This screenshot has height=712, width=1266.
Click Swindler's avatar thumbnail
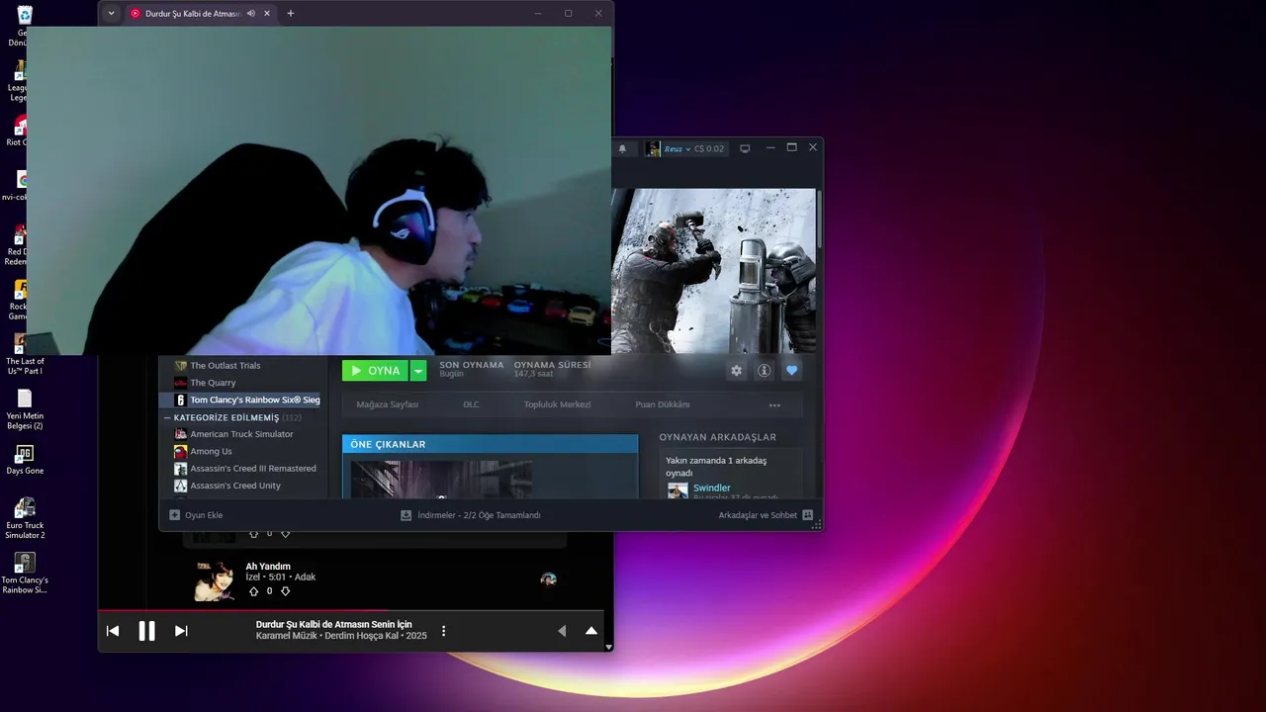pos(678,490)
